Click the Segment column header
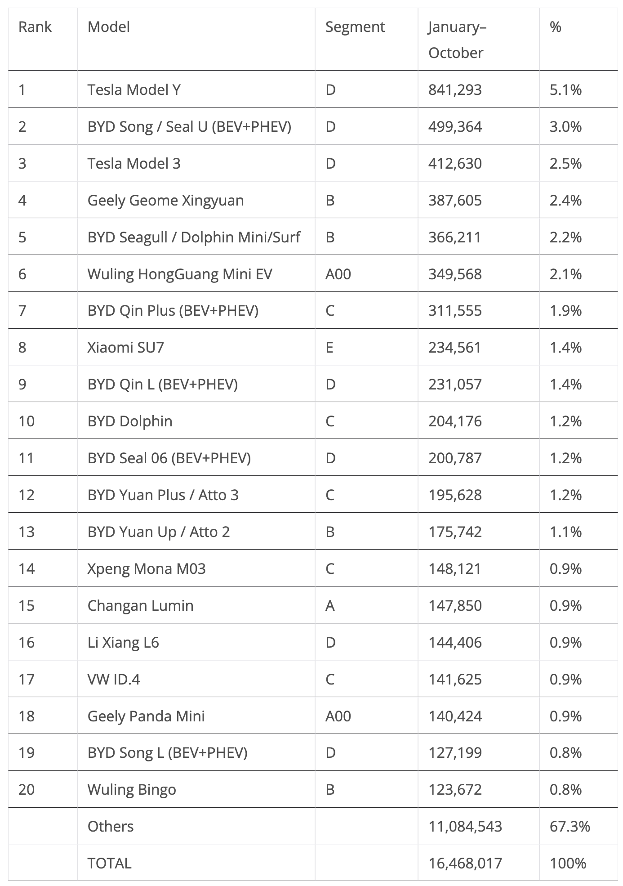This screenshot has height=886, width=623. tap(355, 27)
